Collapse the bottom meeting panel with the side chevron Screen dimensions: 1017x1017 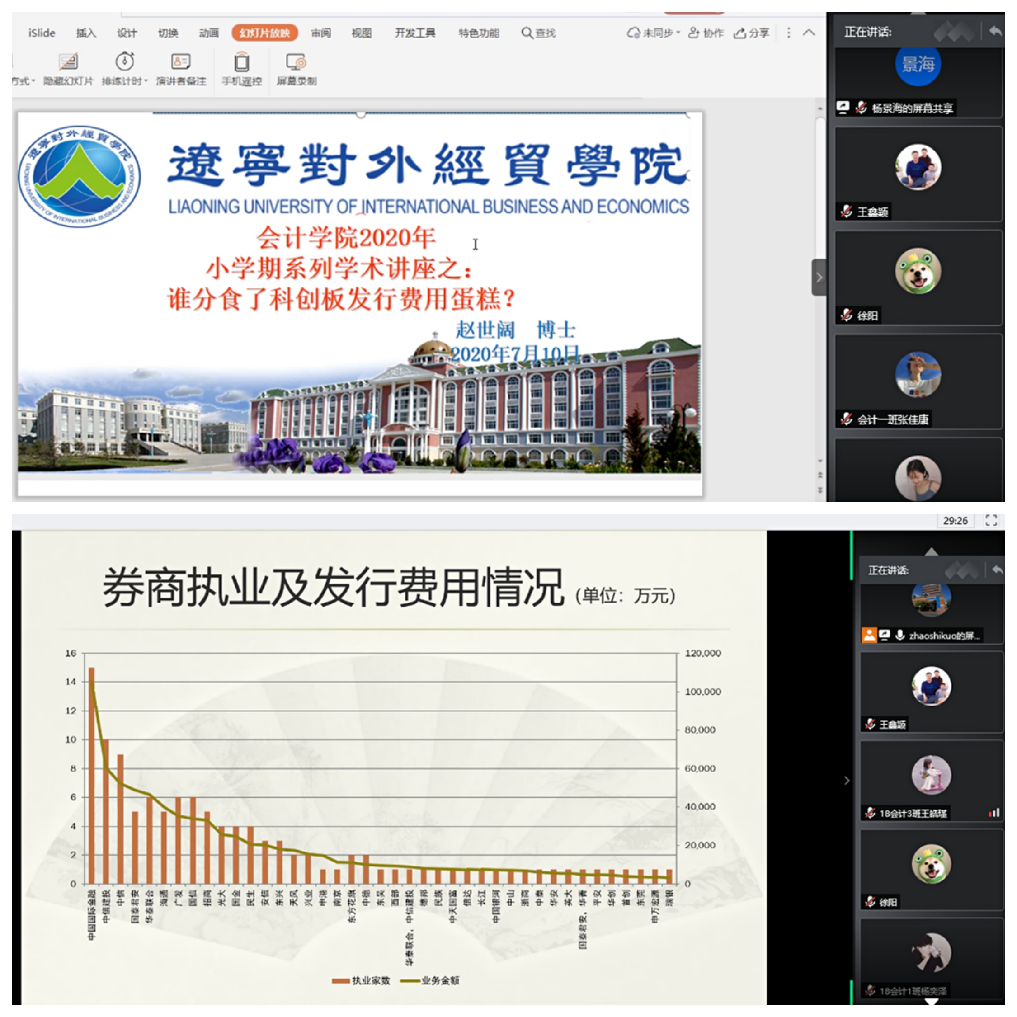pyautogui.click(x=847, y=781)
